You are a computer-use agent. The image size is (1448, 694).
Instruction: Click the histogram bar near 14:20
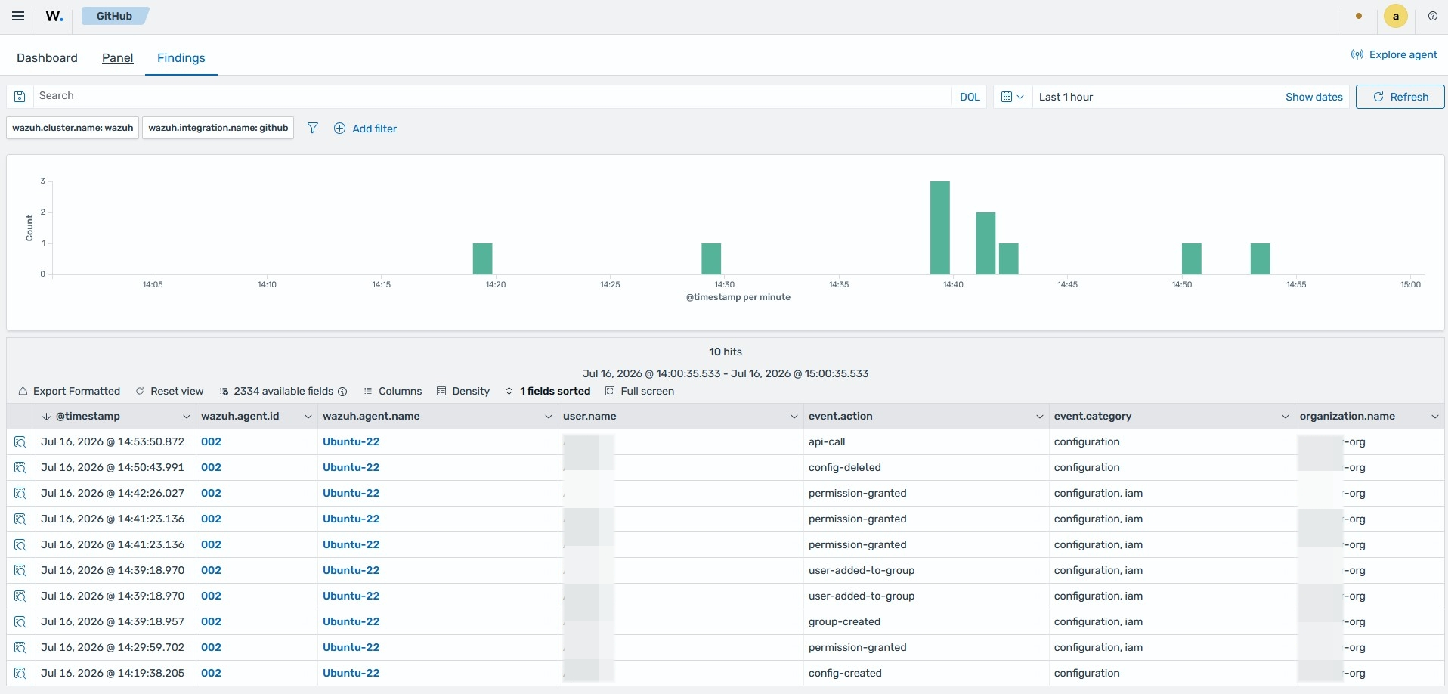482,259
